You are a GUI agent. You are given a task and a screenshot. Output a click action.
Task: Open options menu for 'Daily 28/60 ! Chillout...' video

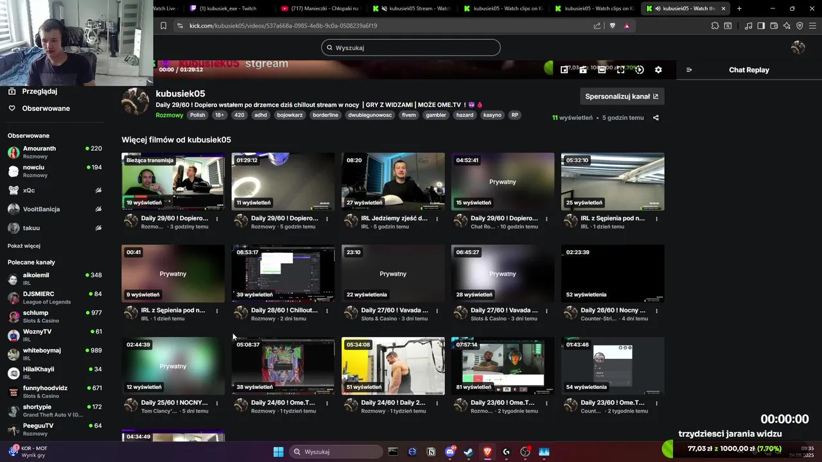[x=327, y=311]
